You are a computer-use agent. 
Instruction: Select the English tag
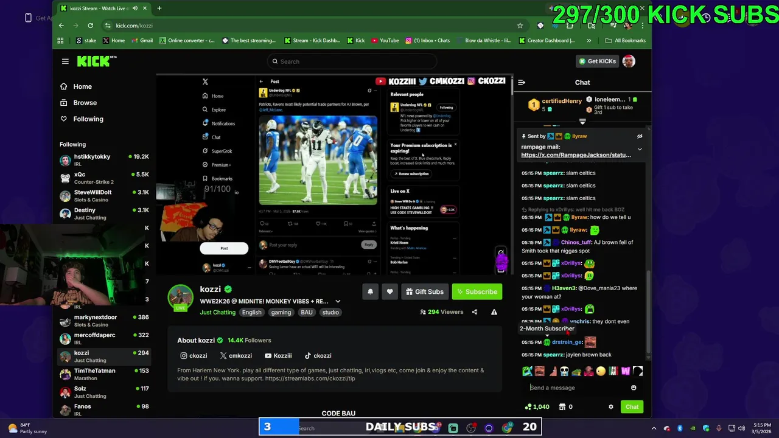(251, 313)
